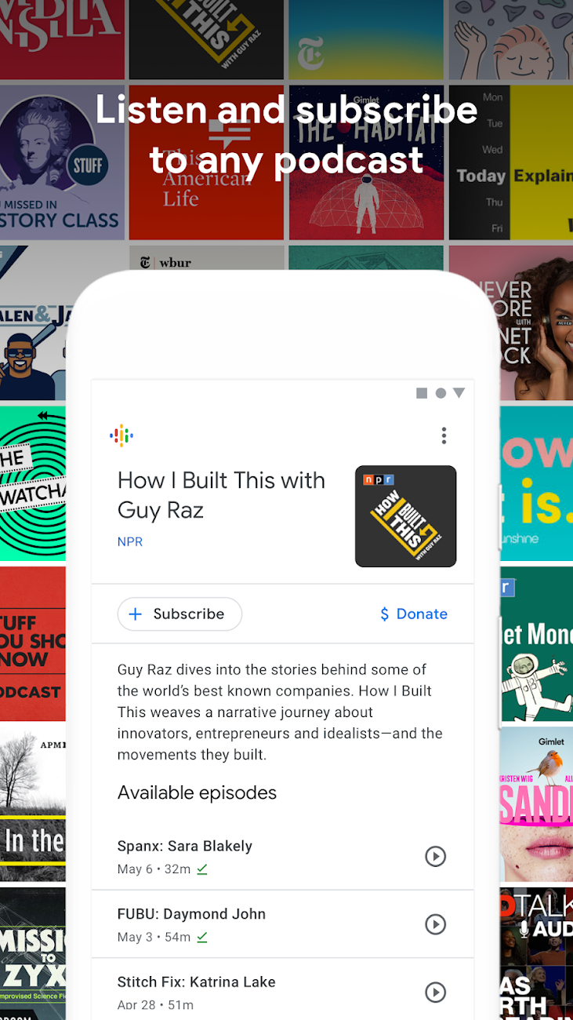Play the FUBU: Daymond John episode

click(435, 924)
